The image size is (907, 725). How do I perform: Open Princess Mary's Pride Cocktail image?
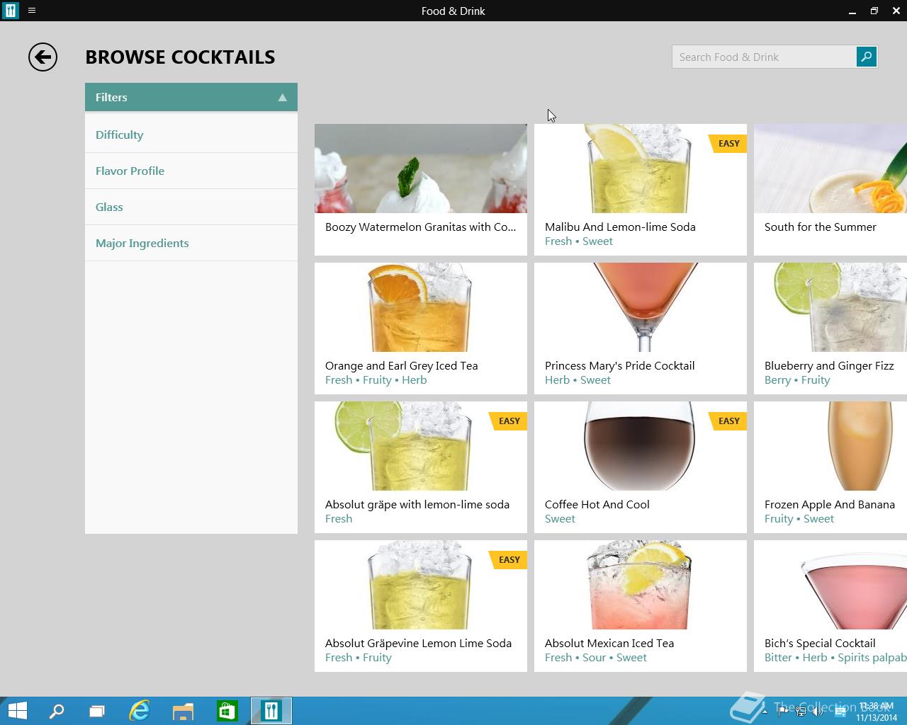[641, 307]
